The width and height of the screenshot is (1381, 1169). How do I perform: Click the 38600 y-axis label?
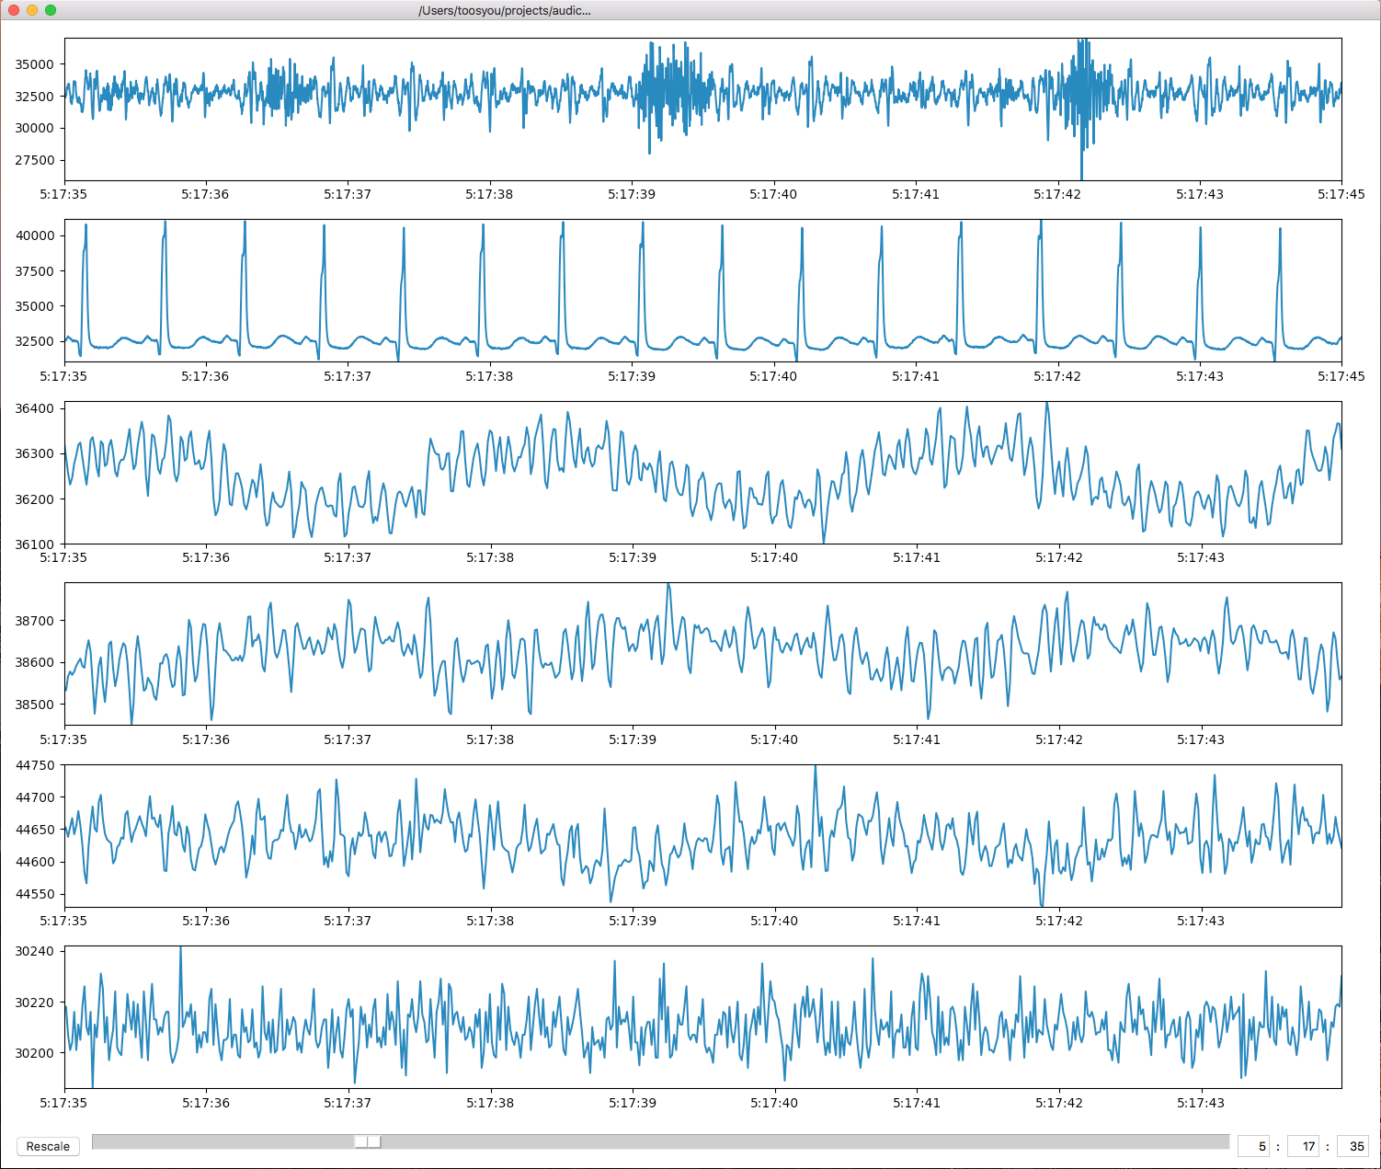35,662
